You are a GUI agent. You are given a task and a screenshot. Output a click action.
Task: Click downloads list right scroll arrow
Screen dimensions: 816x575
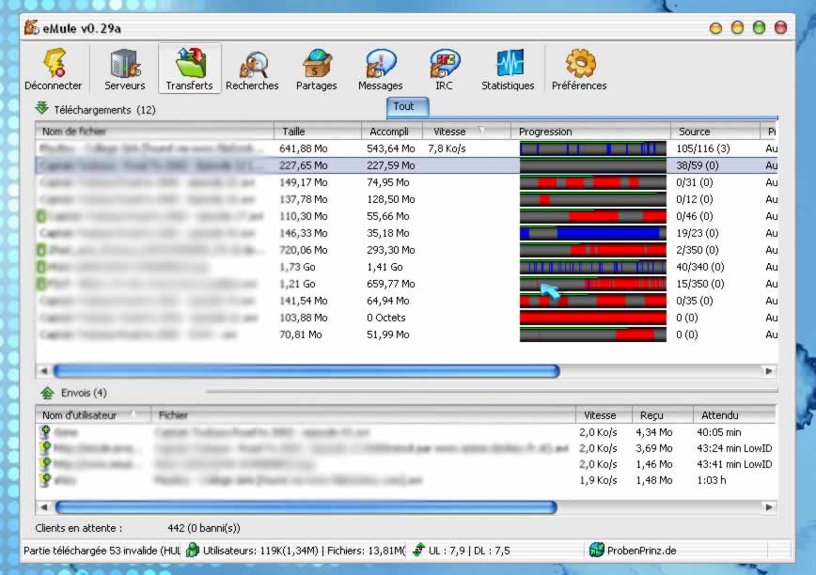[769, 371]
